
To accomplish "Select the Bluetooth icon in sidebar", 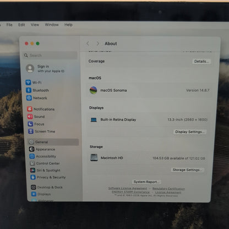I will click(x=29, y=90).
